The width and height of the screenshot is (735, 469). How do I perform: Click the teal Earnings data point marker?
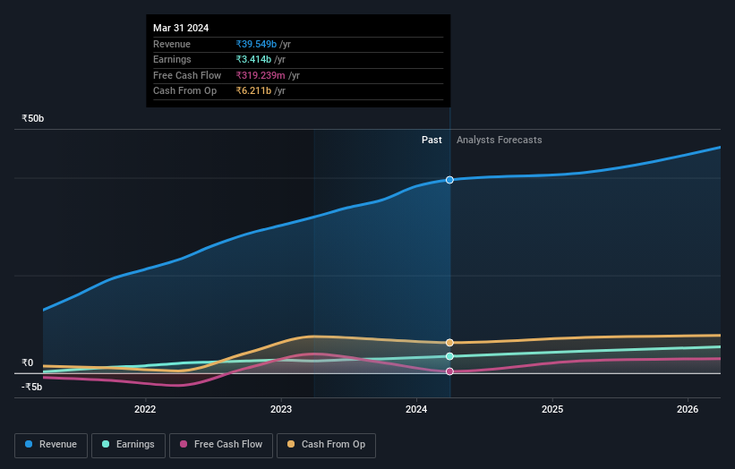449,356
